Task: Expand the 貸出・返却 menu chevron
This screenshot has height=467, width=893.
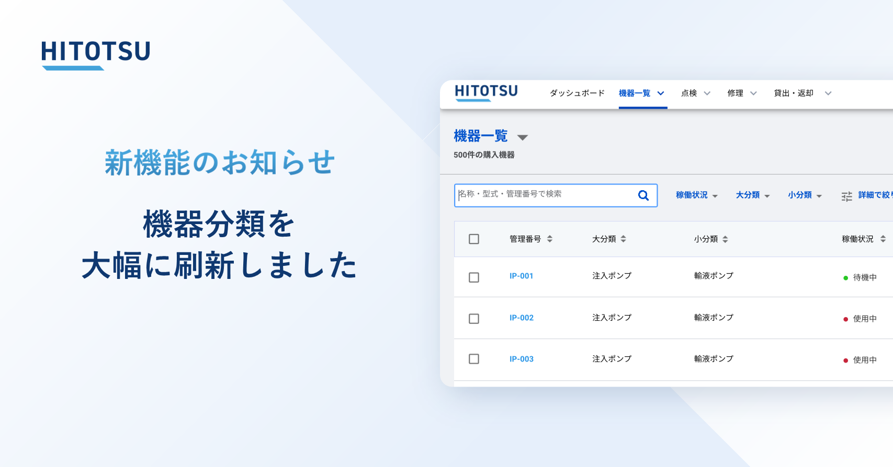Action: pyautogui.click(x=828, y=94)
